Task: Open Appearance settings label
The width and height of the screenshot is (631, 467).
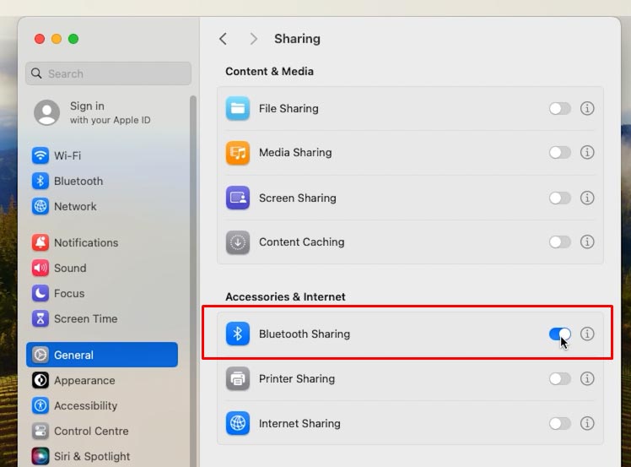Action: [x=84, y=380]
